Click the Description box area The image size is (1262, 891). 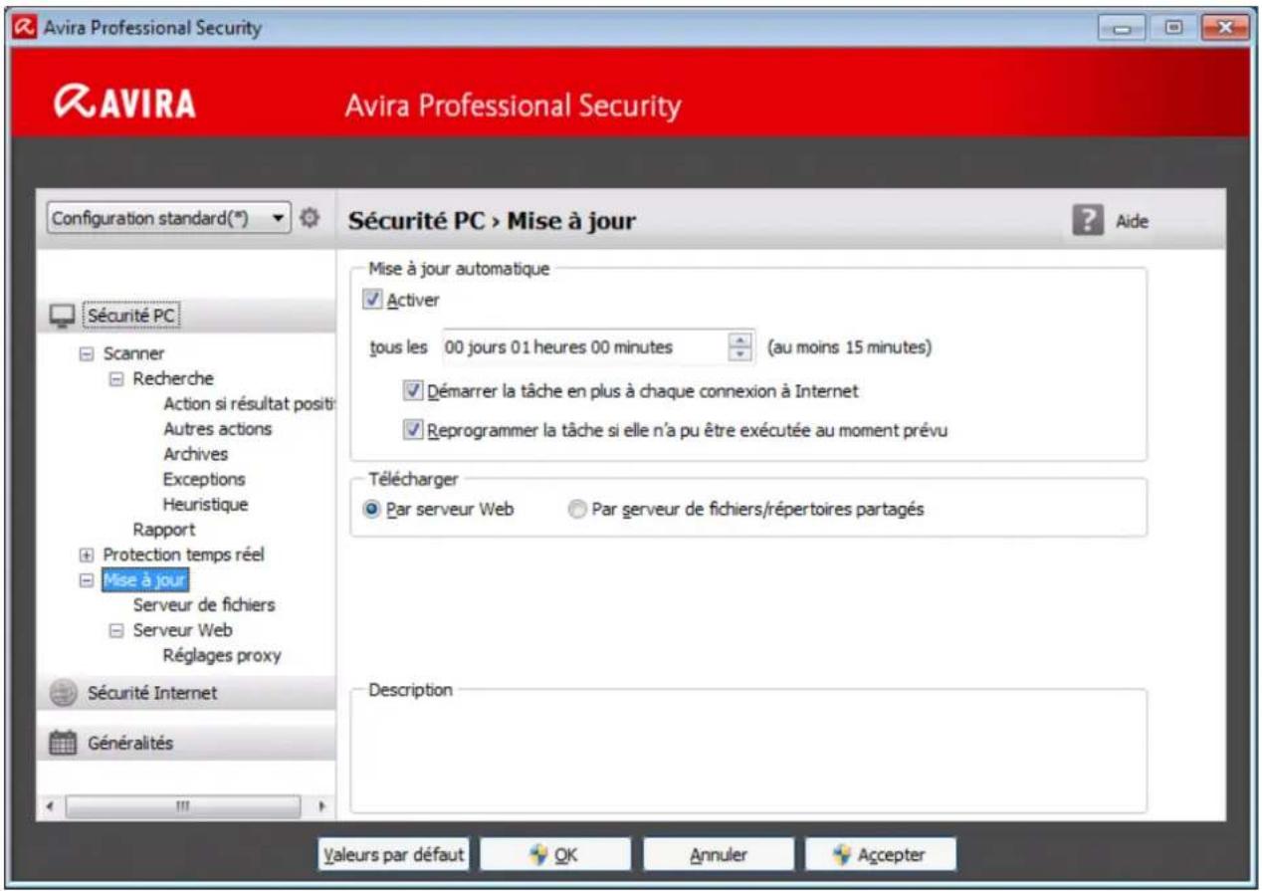(748, 752)
